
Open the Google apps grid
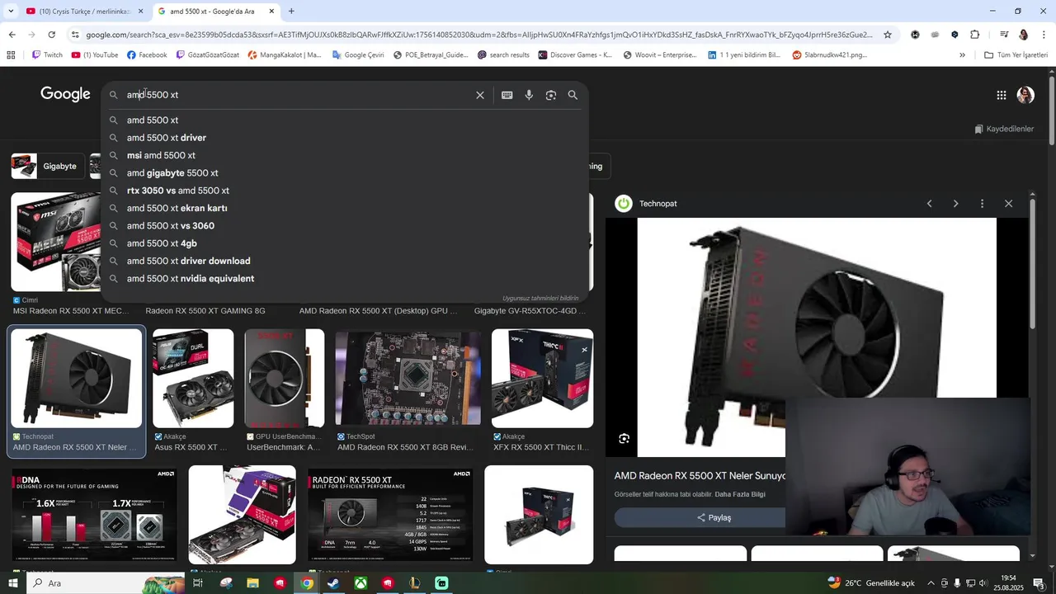(1002, 95)
